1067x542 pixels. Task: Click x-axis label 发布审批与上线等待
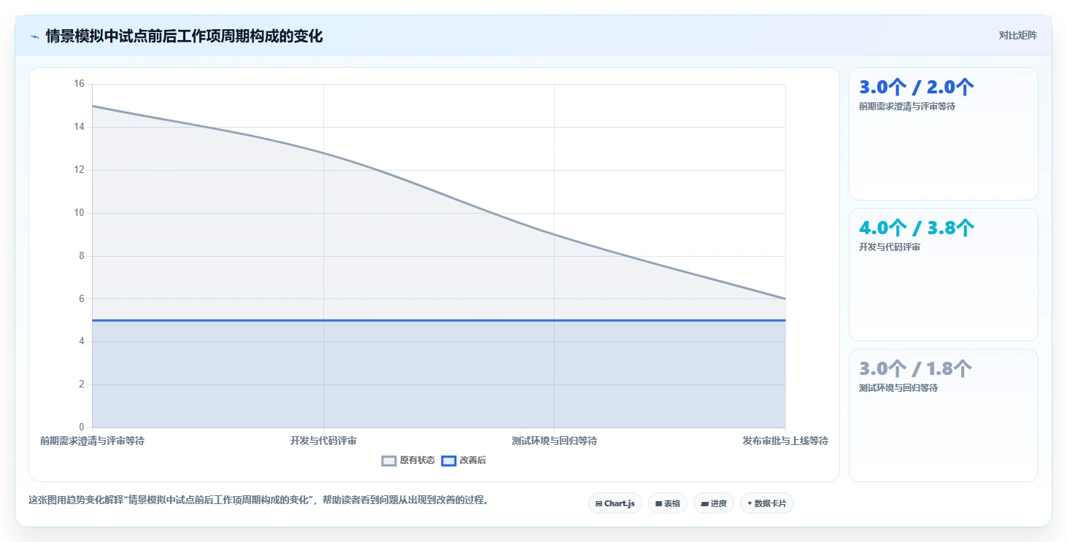click(785, 441)
